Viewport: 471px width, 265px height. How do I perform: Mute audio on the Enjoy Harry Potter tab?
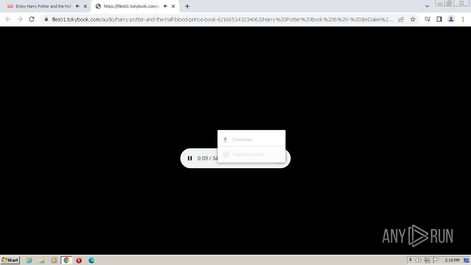tap(77, 6)
